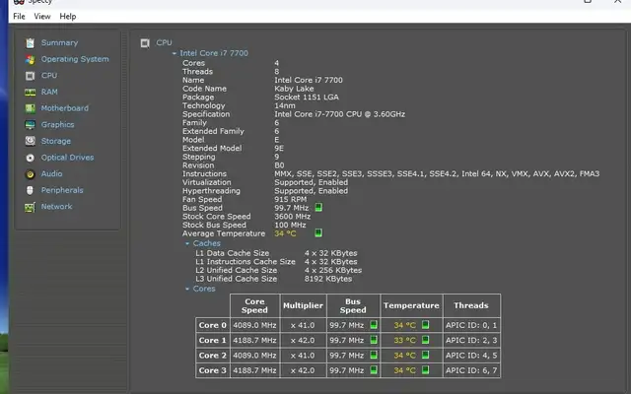Open the Optical Drives disc icon
The width and height of the screenshot is (631, 394).
pos(31,158)
